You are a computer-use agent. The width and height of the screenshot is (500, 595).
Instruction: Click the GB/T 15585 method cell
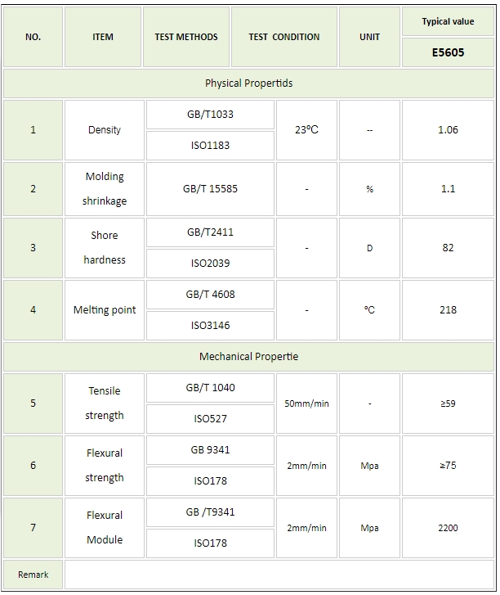[210, 189]
